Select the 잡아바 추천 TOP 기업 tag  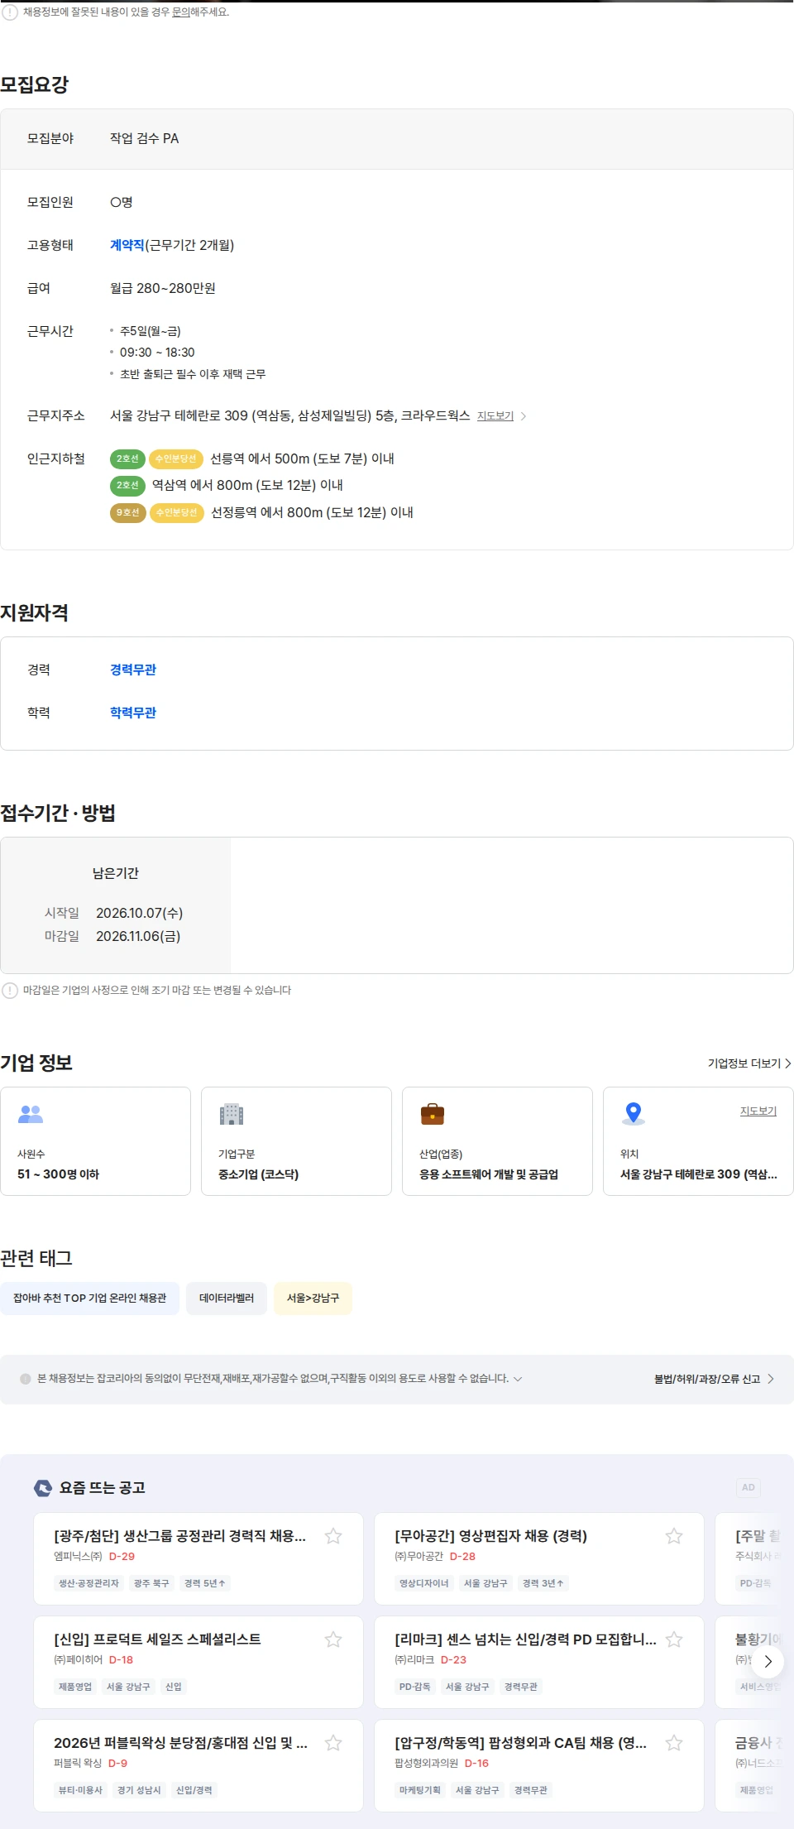click(89, 1299)
